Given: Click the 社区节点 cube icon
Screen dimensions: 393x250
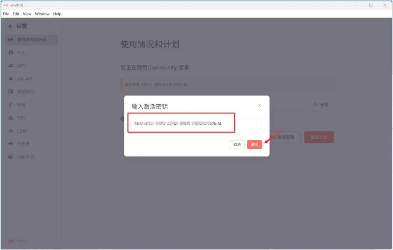Looking at the screenshot, I should tap(11, 157).
